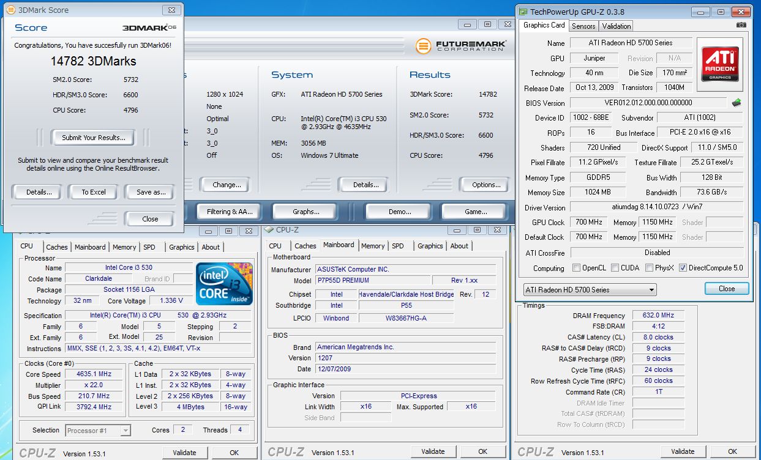Click the 14782 3DMarks score heading
Image resolution: width=761 pixels, height=460 pixels.
pos(94,61)
